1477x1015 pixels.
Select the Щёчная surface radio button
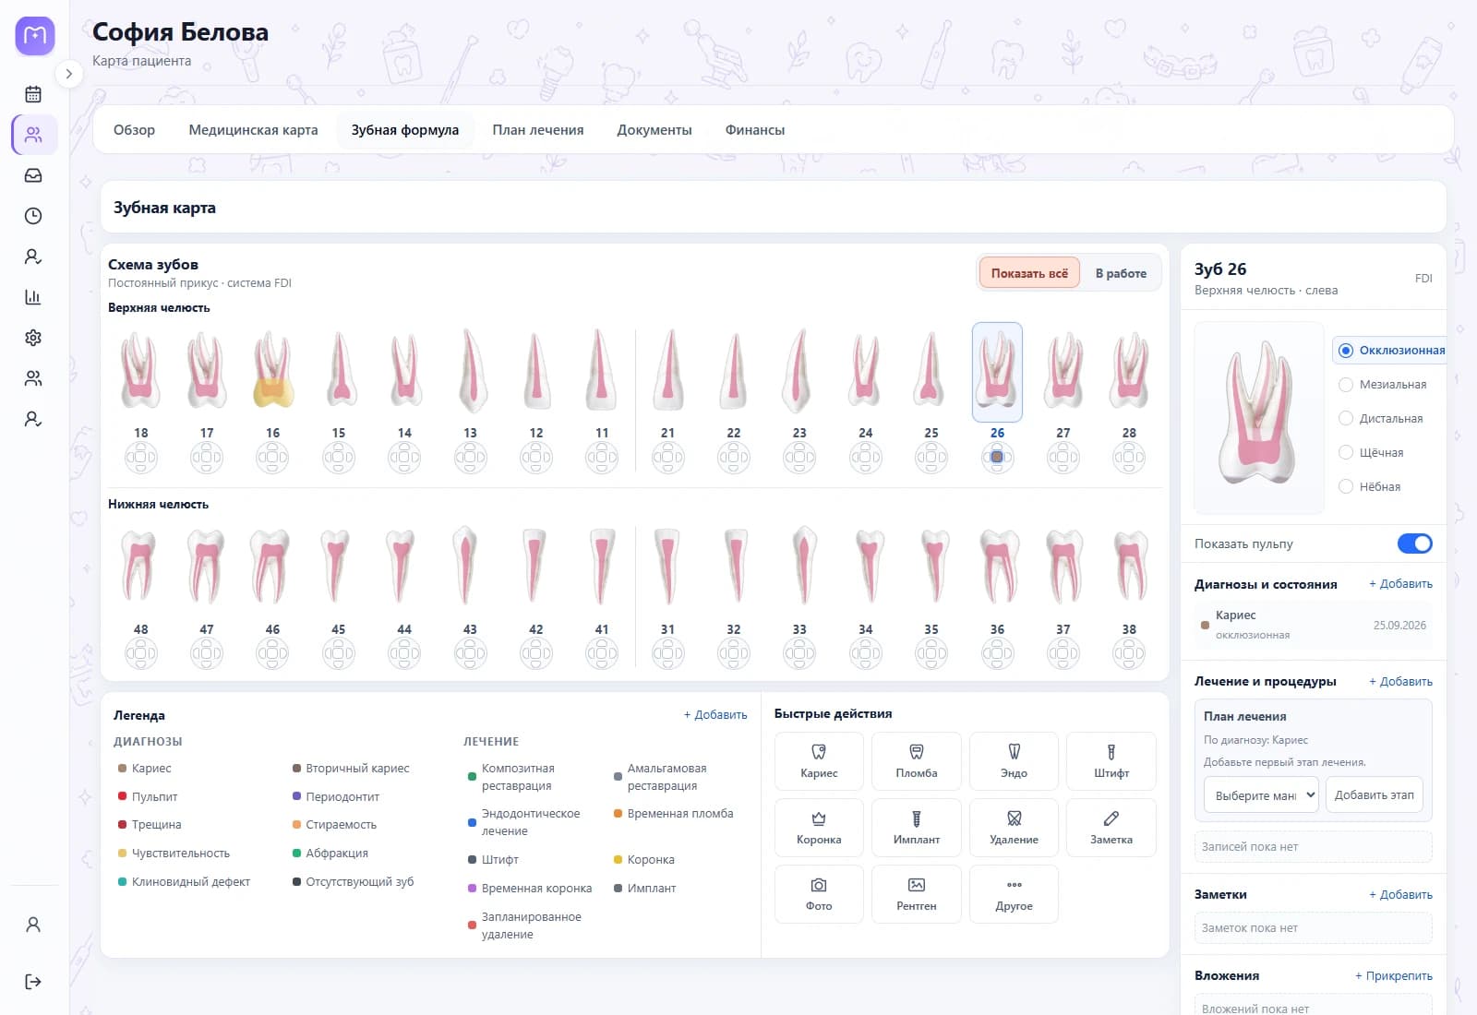[x=1346, y=453]
